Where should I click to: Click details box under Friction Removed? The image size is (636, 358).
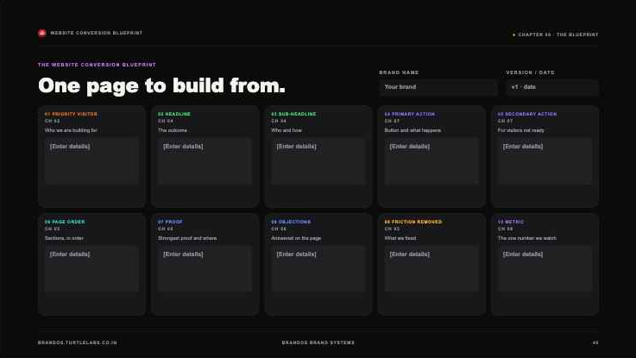tap(431, 269)
